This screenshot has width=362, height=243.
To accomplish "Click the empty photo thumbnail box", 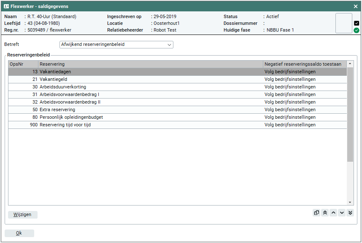I will coord(343,23).
